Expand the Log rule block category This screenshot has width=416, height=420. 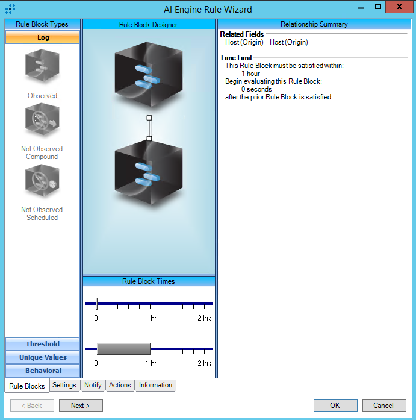click(43, 37)
